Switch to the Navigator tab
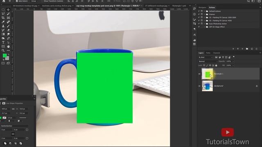This screenshot has height=147, width=262. tap(202, 7)
